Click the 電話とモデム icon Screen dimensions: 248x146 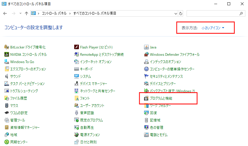click(146, 135)
